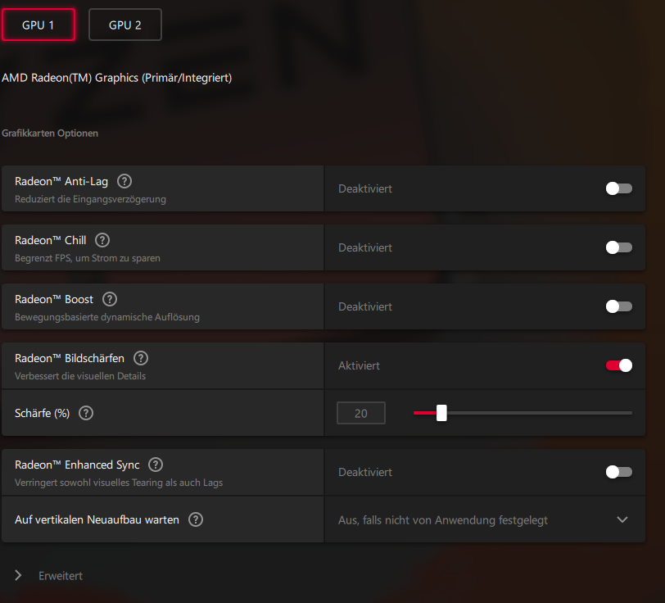665x603 pixels.
Task: Click the Schärfe (%) label
Action: [42, 413]
